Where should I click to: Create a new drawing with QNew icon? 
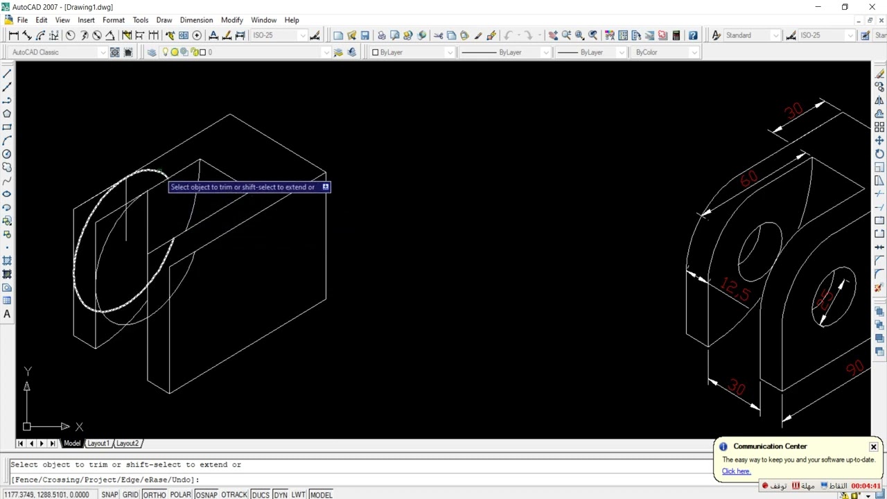pyautogui.click(x=338, y=35)
